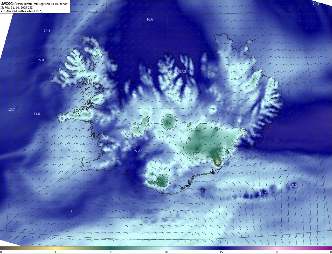Click the 16.6 value label
Viewport: 332px width, 254px height.
[150, 19]
